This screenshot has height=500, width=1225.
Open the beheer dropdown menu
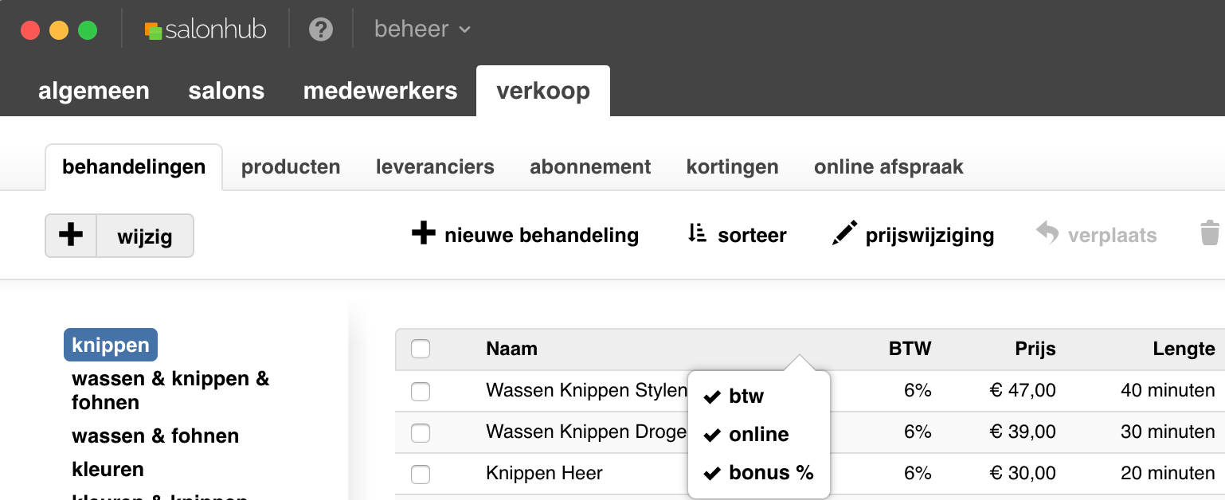pyautogui.click(x=423, y=29)
